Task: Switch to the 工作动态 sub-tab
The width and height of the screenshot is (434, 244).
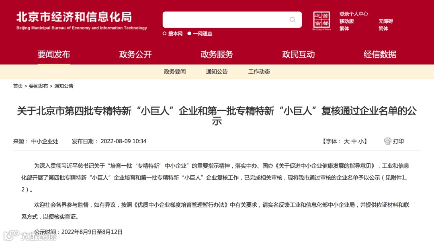Action: (259, 71)
